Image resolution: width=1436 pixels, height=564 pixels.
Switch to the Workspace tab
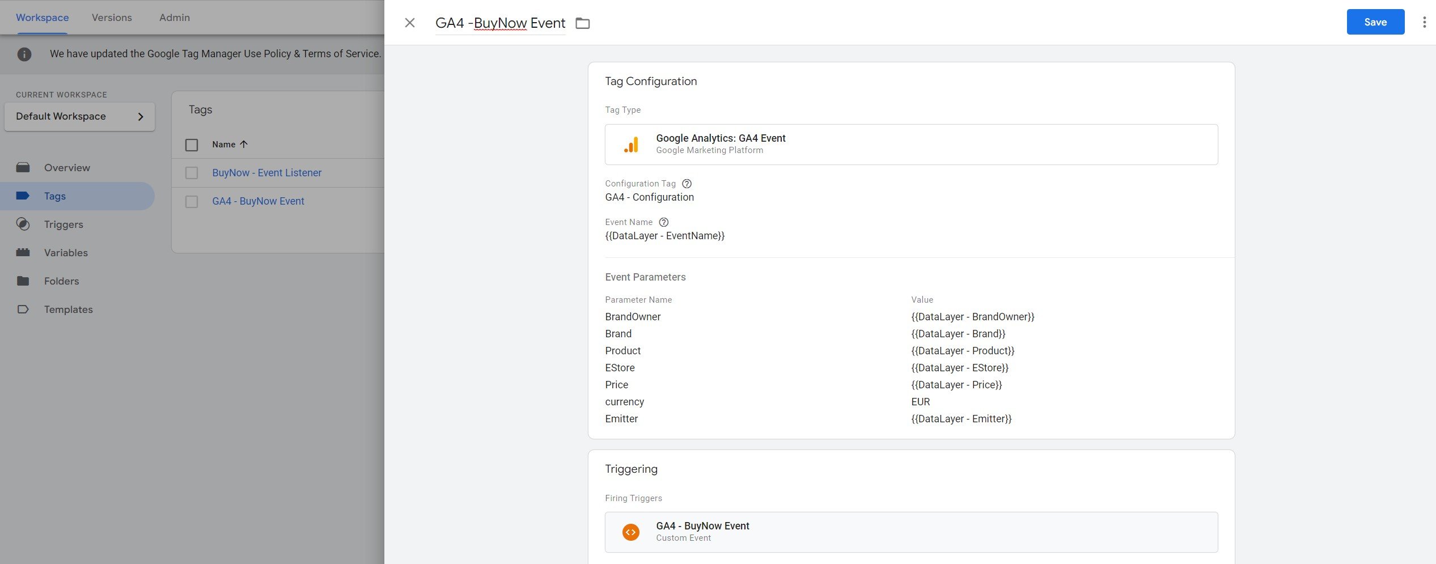42,18
